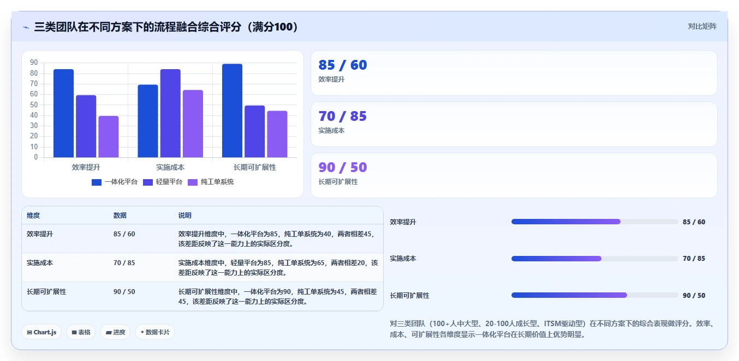Viewport: 739px width, 361px height.
Task: Select the 实施成本 table row label
Action: 40,262
